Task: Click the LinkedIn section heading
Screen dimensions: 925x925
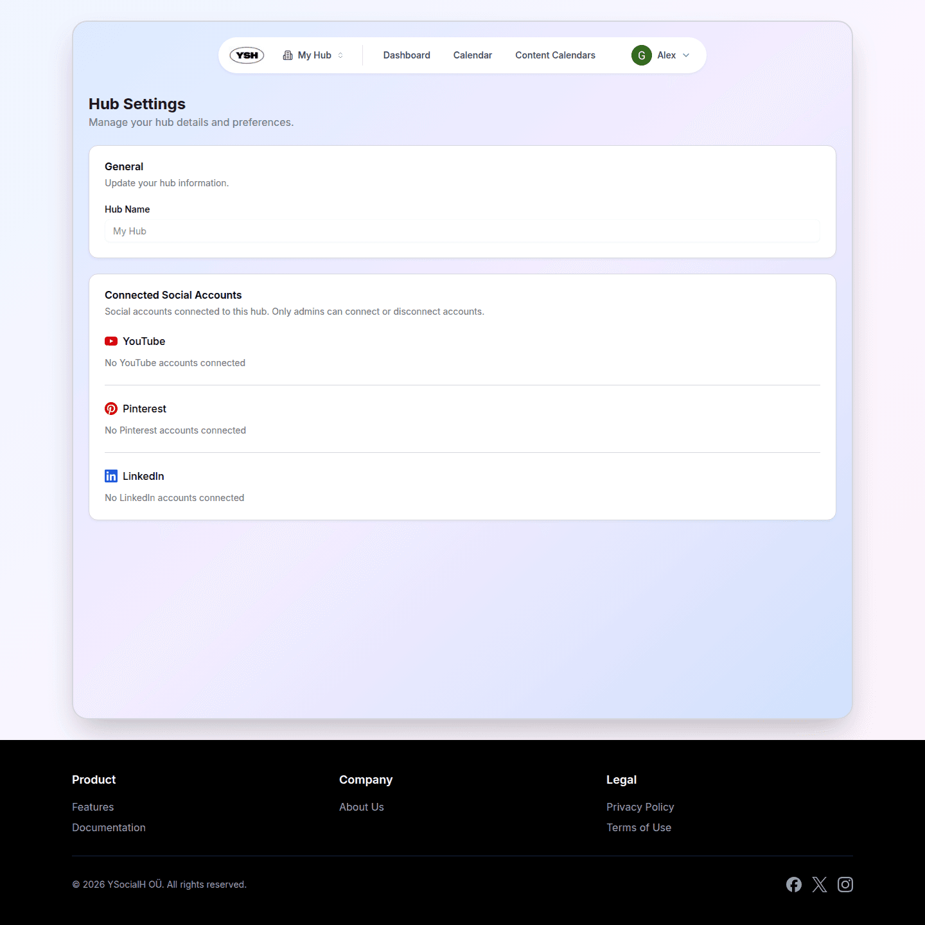Action: pos(143,476)
